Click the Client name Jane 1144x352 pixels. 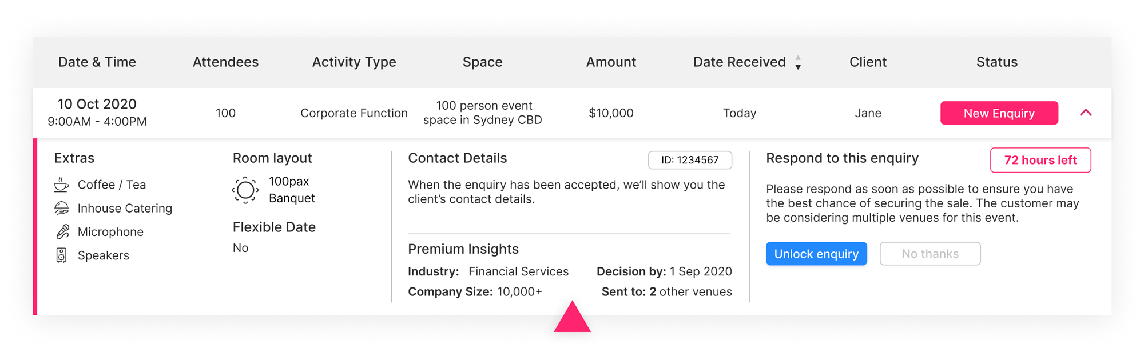tap(868, 113)
